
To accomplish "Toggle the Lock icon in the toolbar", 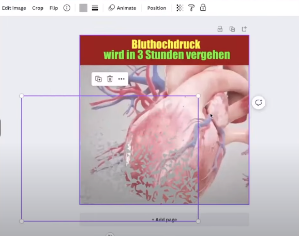I will point(203,8).
